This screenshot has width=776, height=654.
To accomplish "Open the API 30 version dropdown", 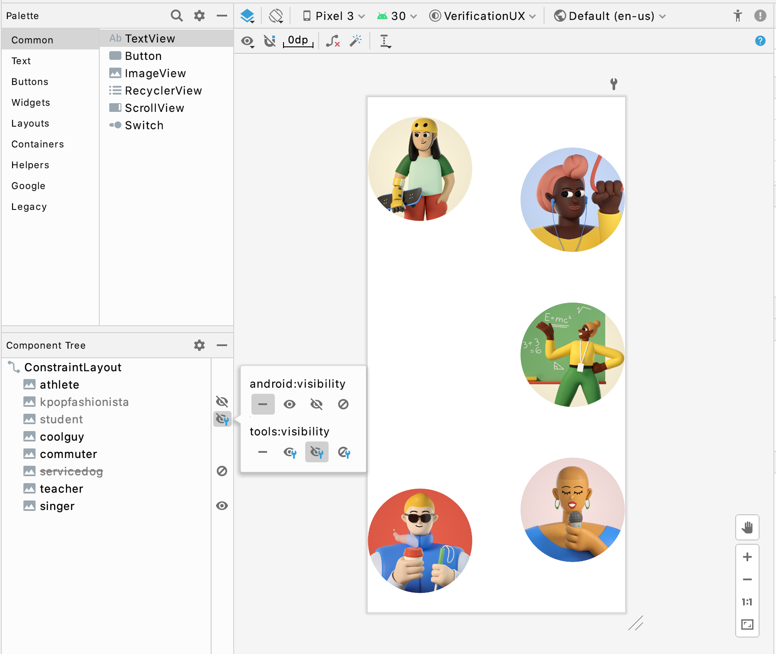I will tap(397, 16).
